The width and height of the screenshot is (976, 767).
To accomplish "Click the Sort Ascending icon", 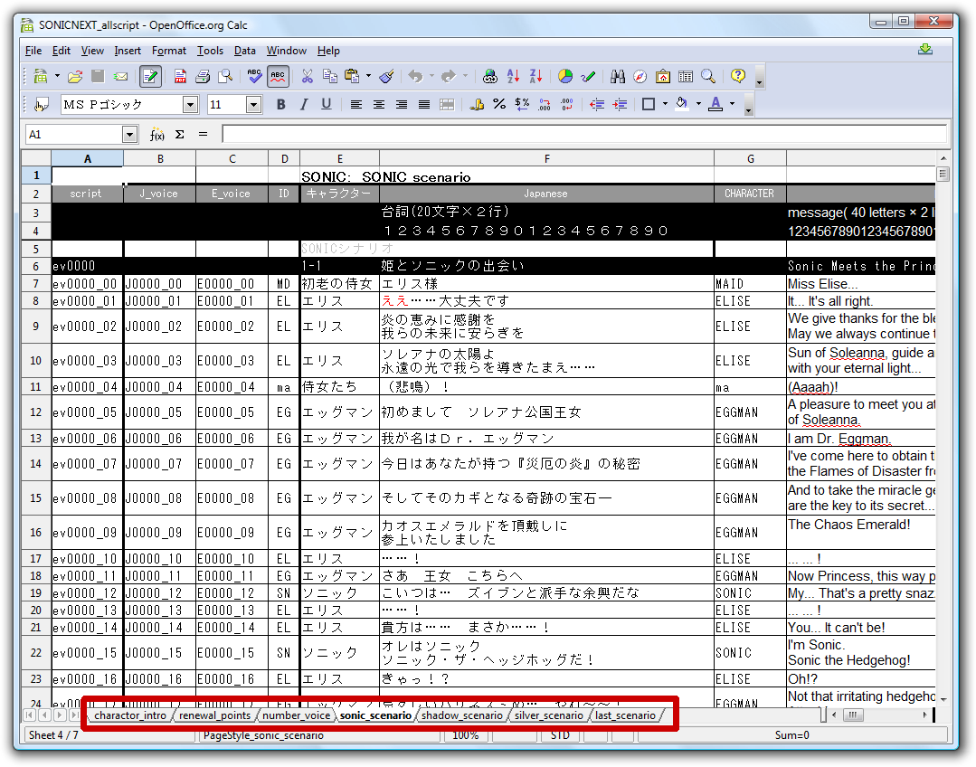I will coord(514,77).
